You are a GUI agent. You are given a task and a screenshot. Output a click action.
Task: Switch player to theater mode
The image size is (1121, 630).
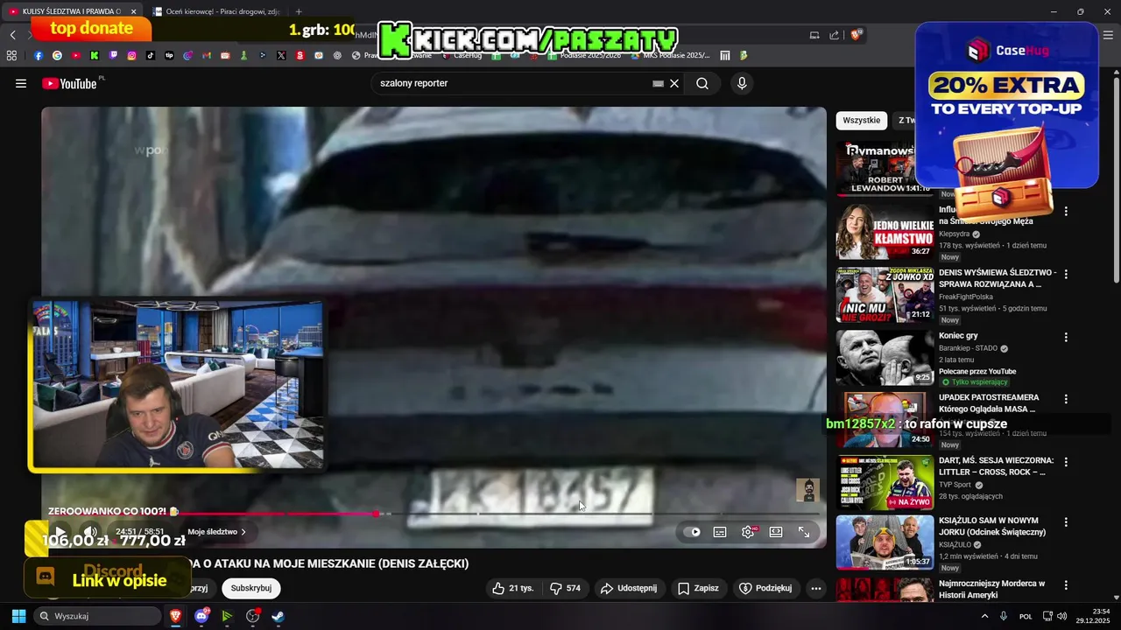776,532
